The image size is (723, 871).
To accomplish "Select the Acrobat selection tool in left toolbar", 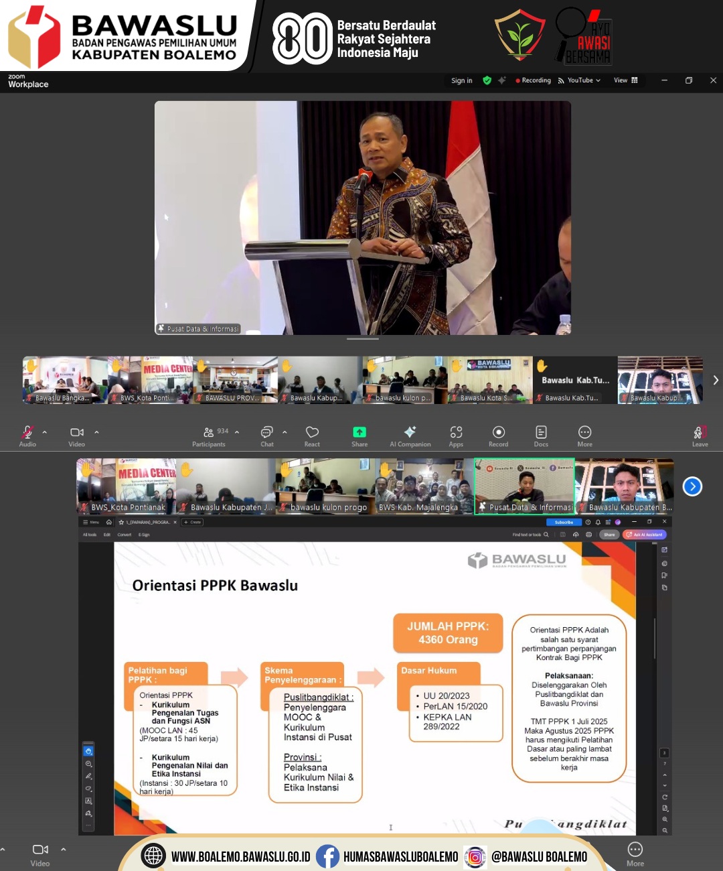I will pyautogui.click(x=88, y=752).
